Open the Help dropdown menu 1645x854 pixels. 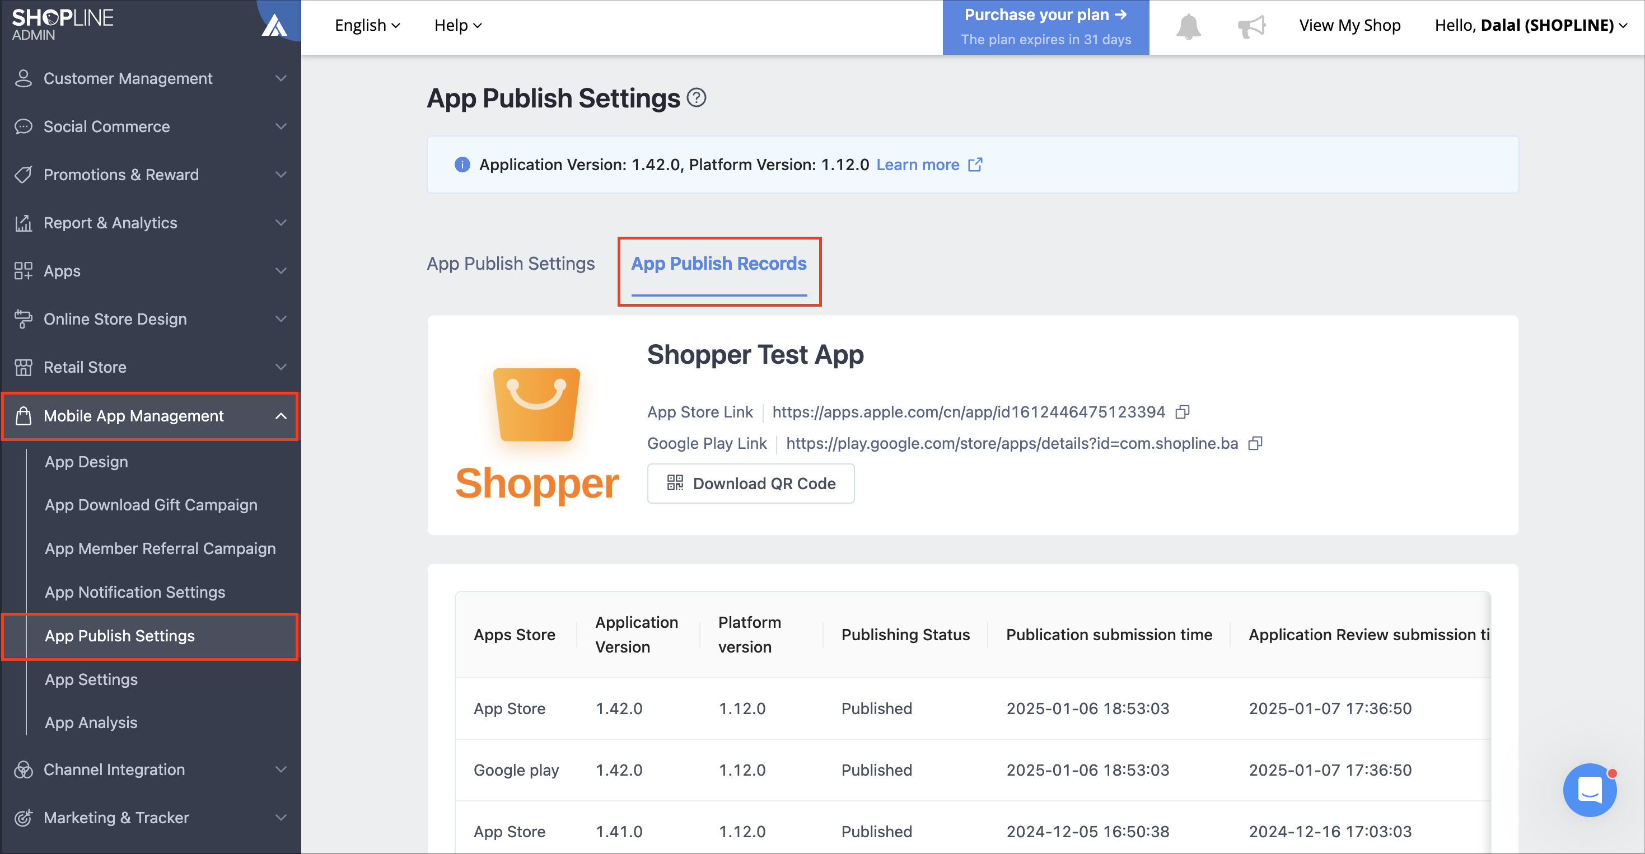(458, 26)
